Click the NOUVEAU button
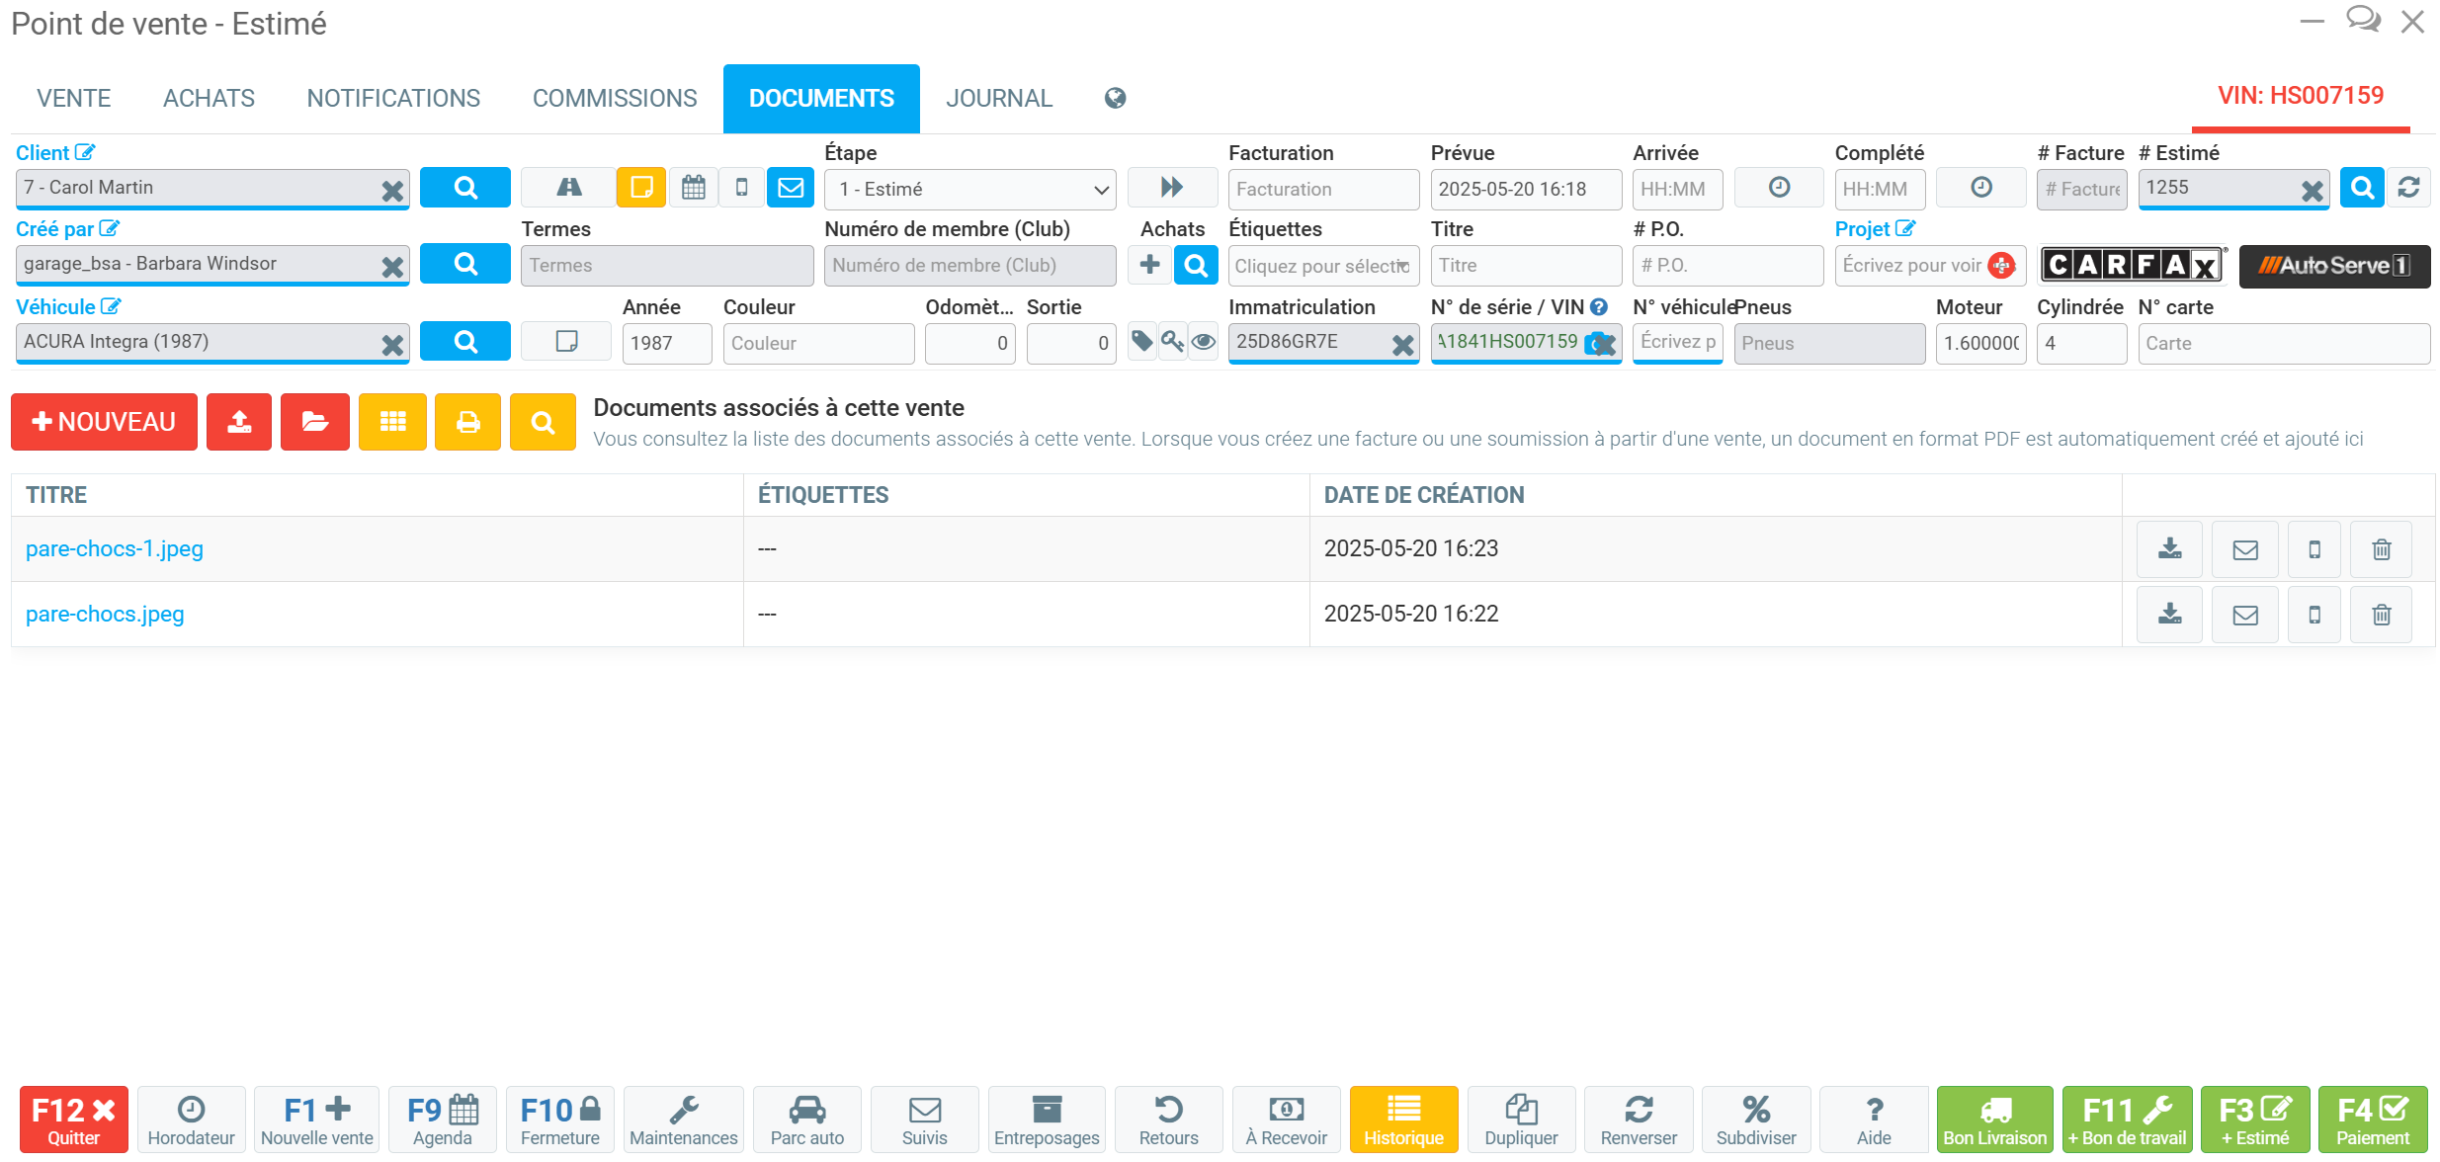Viewport: 2440px width, 1162px height. 104,422
